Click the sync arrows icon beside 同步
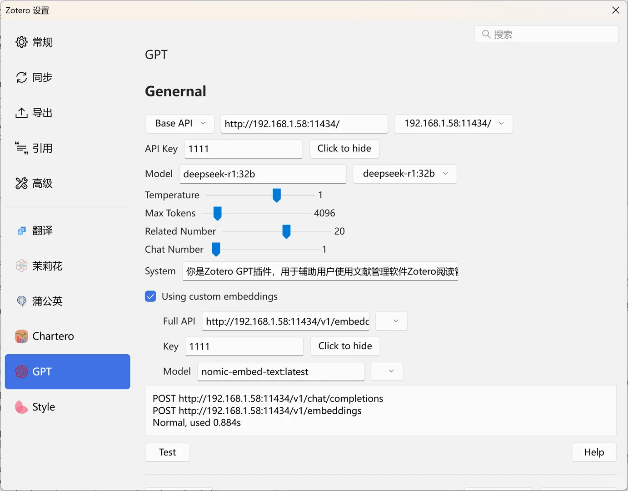The image size is (628, 491). pyautogui.click(x=21, y=78)
